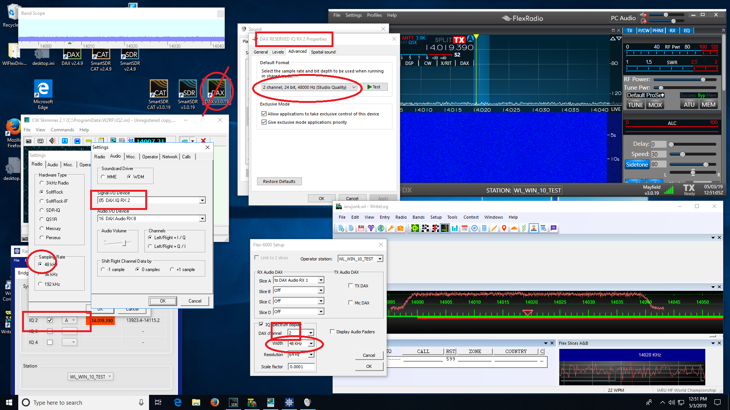The width and height of the screenshot is (730, 410).
Task: Click the cassette recorder icon in CW Skimmer
Action: click(40, 141)
